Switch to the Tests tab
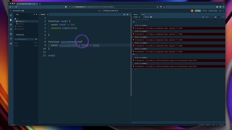 (143, 14)
